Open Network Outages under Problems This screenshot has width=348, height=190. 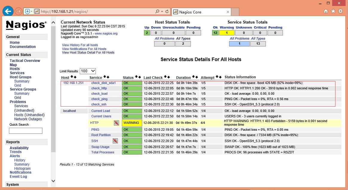[28, 119]
